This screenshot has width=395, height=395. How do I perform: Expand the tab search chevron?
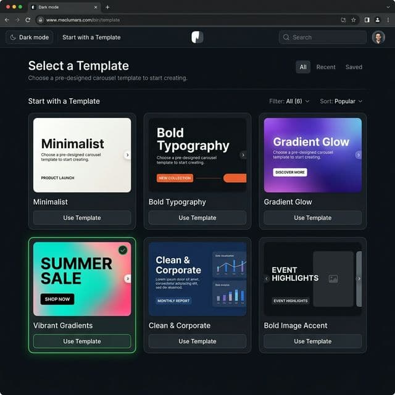(388, 7)
